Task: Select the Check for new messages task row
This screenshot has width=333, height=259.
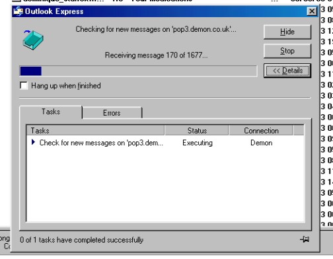Action: [x=165, y=143]
